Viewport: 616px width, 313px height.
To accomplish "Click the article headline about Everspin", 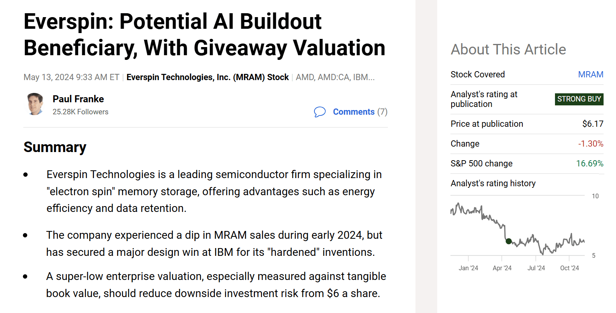I will click(x=204, y=35).
